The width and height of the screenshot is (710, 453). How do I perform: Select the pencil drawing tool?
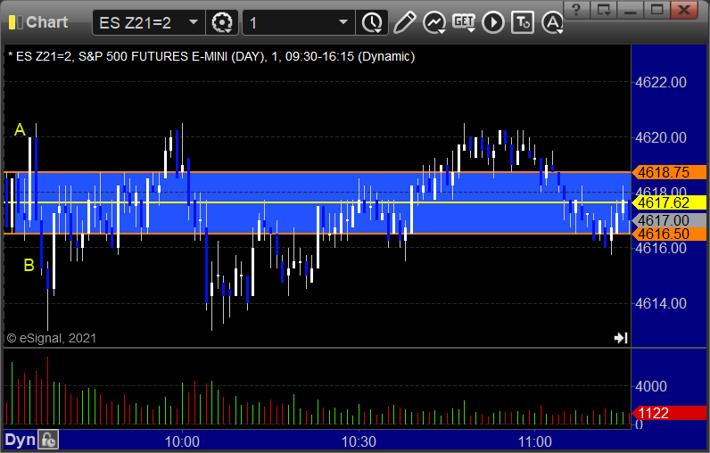click(x=404, y=22)
